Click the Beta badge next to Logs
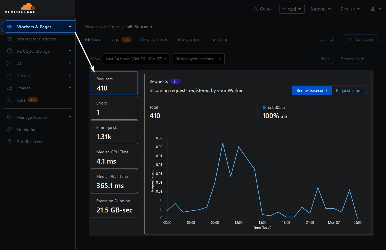The height and width of the screenshot is (250, 386). (126, 40)
